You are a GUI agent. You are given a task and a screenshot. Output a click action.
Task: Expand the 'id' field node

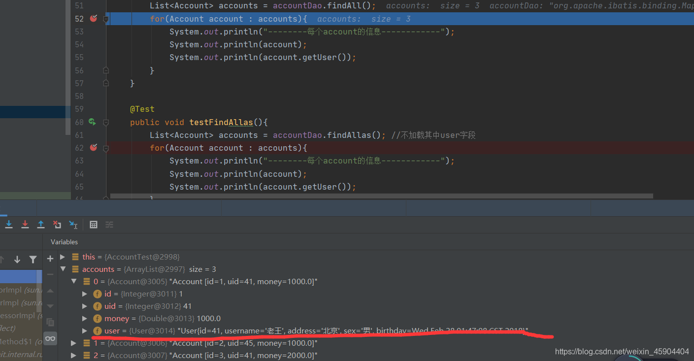(85, 294)
